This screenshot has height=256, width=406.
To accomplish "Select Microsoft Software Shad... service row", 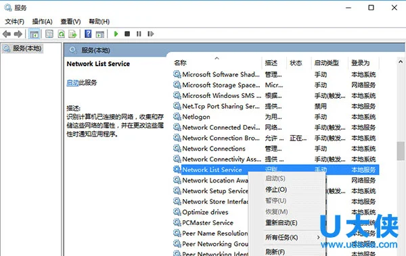I will (276, 74).
